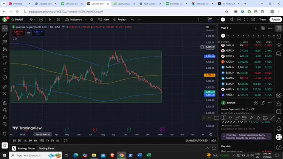Open the object tree layers icon
This screenshot has width=283, height=159.
(x=279, y=45)
